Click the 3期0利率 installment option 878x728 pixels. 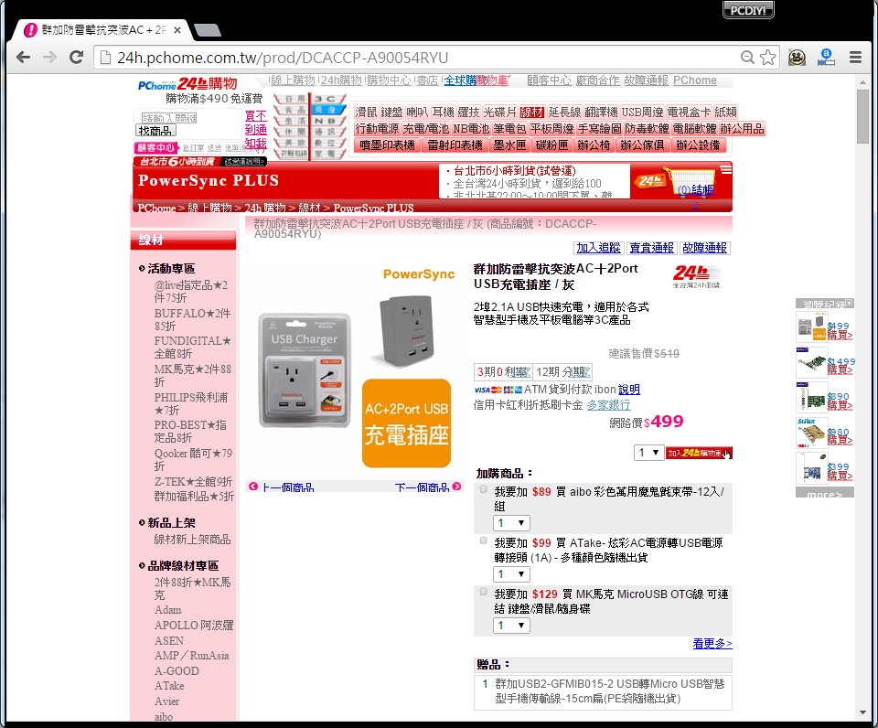coord(503,372)
